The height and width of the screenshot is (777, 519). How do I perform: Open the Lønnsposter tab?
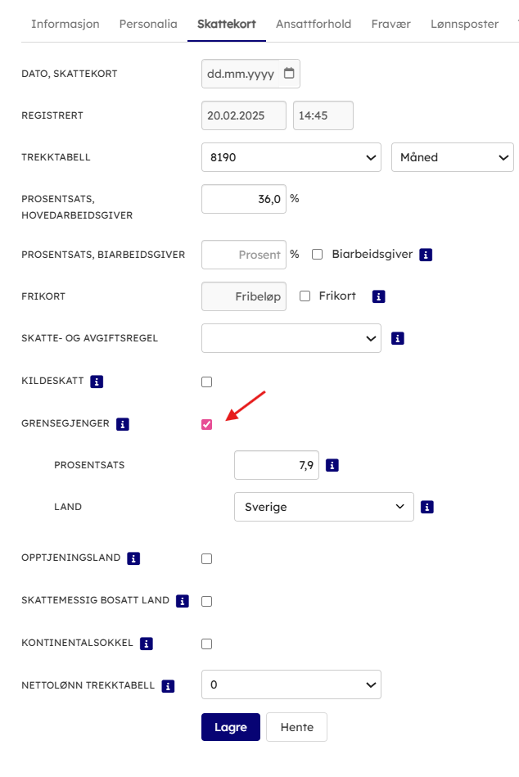pyautogui.click(x=464, y=24)
